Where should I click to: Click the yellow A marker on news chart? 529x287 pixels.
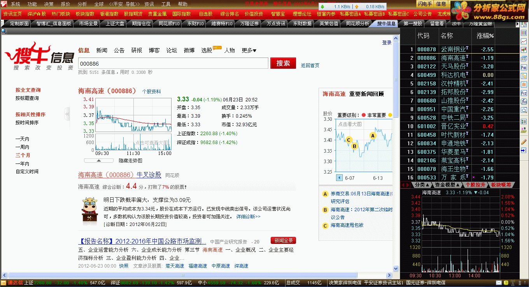click(x=373, y=136)
